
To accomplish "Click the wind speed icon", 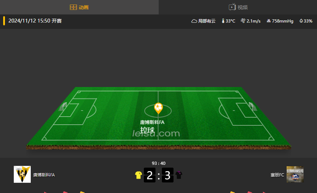I will tap(243, 20).
